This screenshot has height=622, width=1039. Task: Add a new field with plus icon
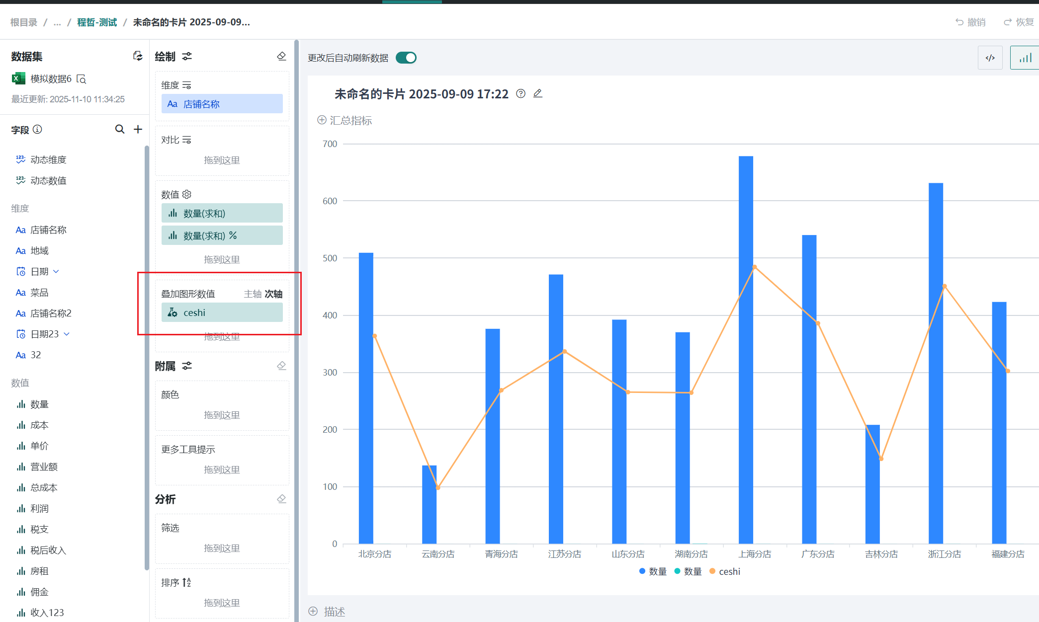[138, 129]
